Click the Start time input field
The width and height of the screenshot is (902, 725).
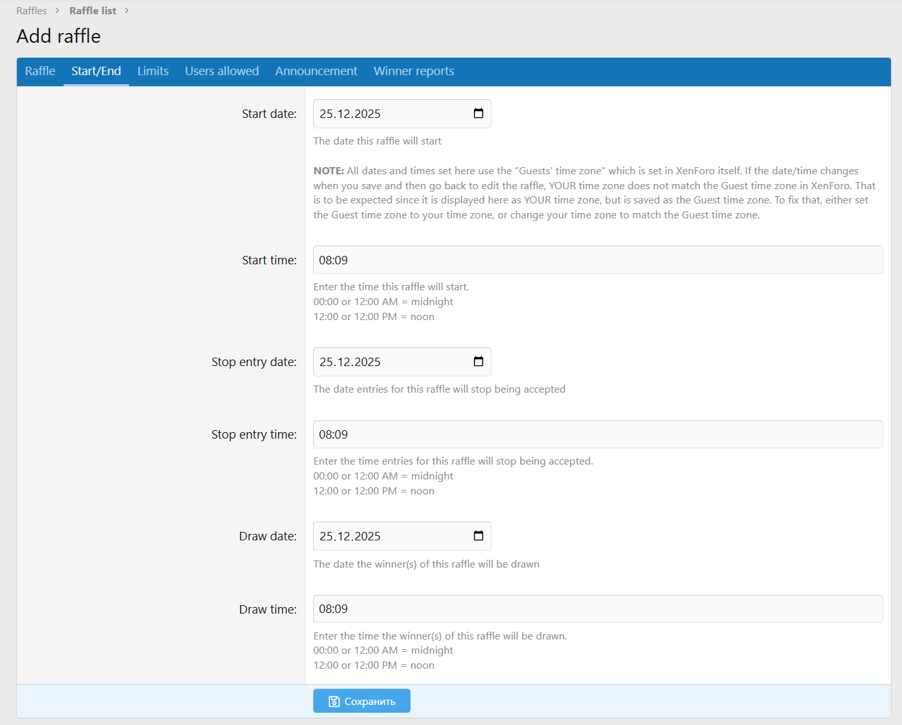tap(597, 260)
